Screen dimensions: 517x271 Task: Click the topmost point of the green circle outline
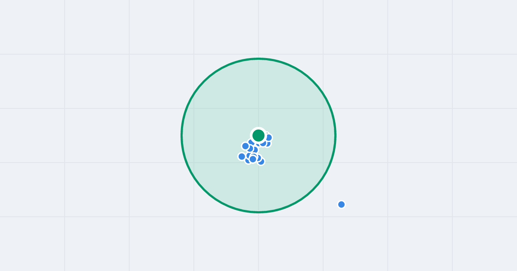pos(258,59)
